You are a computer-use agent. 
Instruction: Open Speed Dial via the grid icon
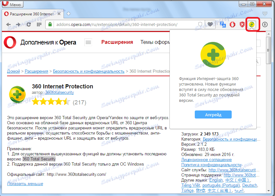point(39,24)
